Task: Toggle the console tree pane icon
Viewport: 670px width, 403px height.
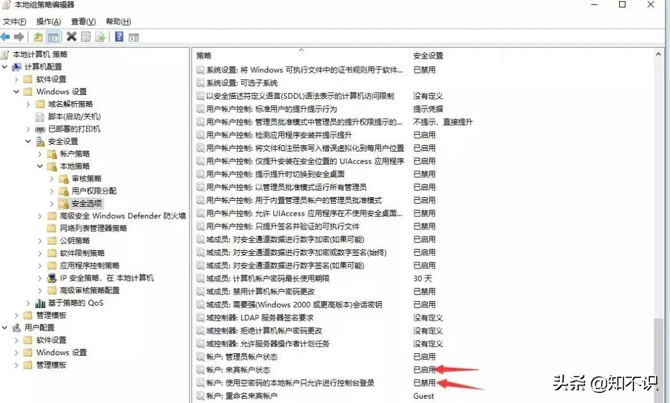Action: click(x=53, y=36)
